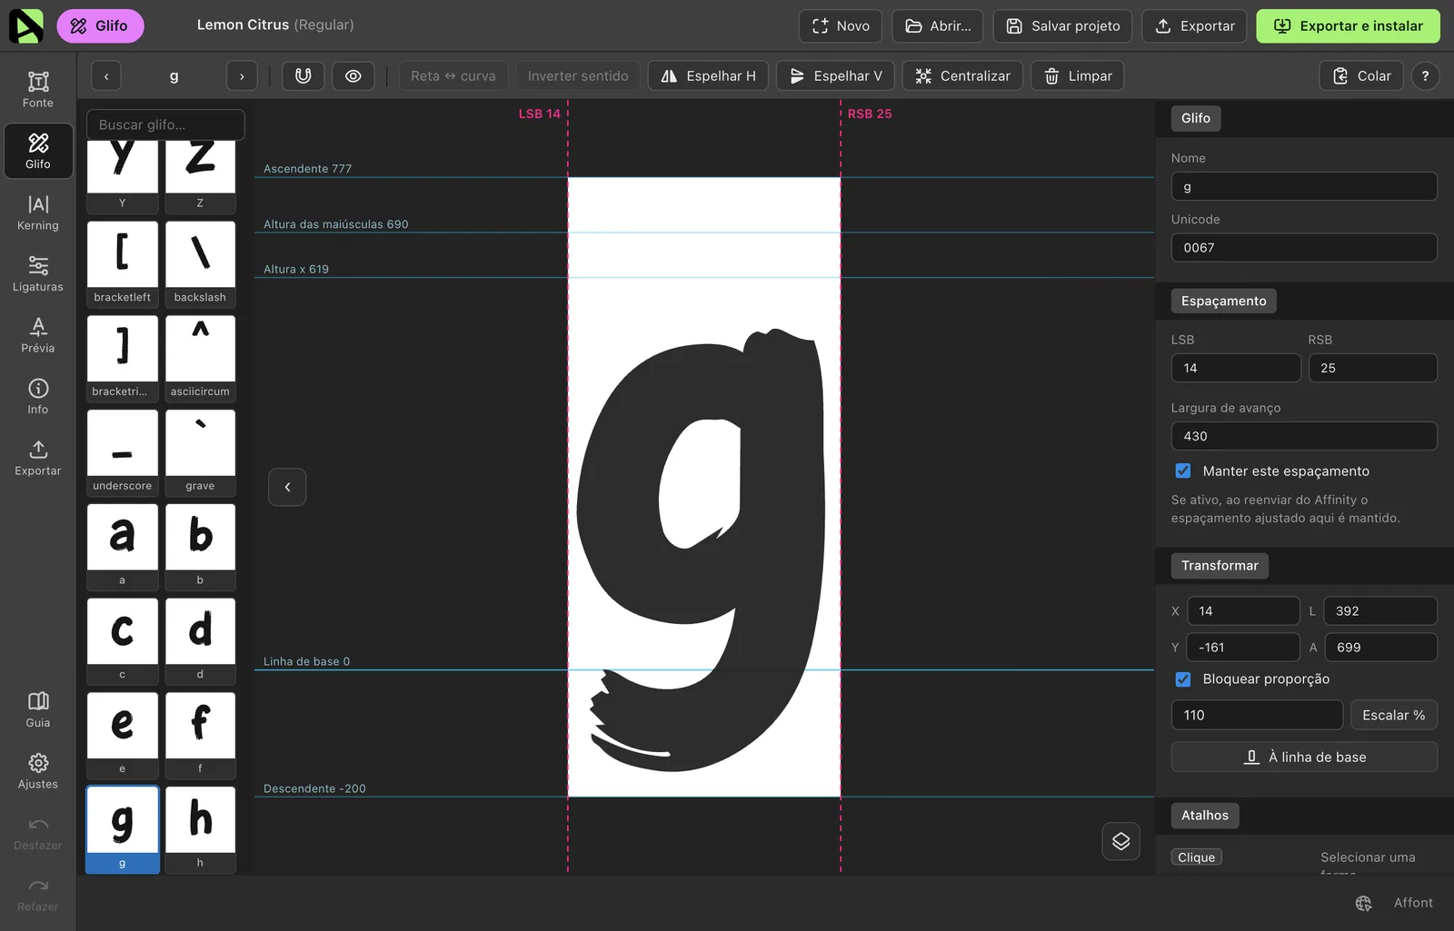
Task: Toggle the magnet snapping icon
Action: point(304,76)
